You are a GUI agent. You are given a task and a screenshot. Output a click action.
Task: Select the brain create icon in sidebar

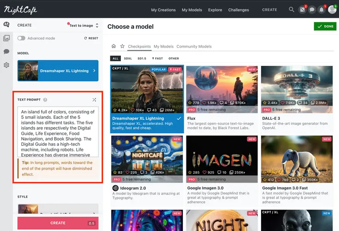tap(6, 25)
